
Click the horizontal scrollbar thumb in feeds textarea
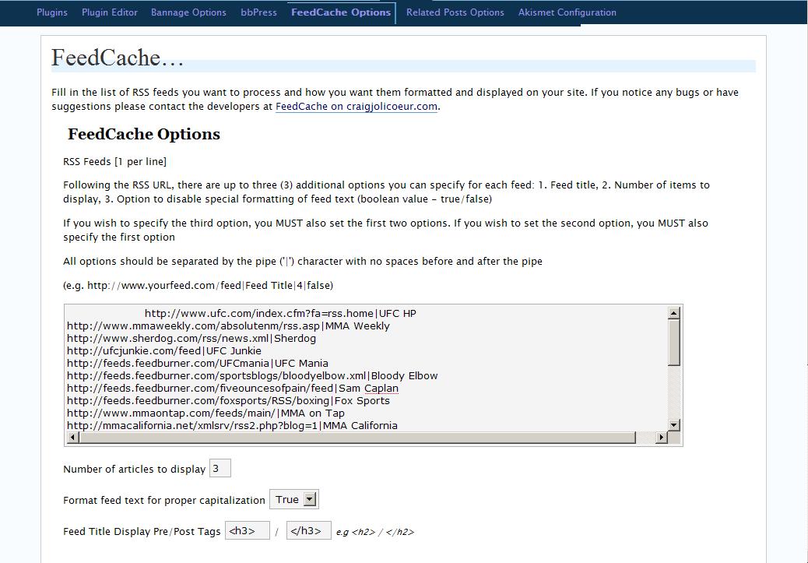tap(357, 438)
